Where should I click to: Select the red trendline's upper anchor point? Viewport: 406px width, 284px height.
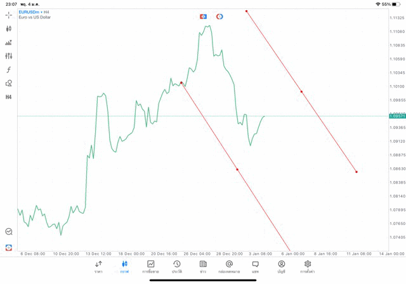coord(247,11)
